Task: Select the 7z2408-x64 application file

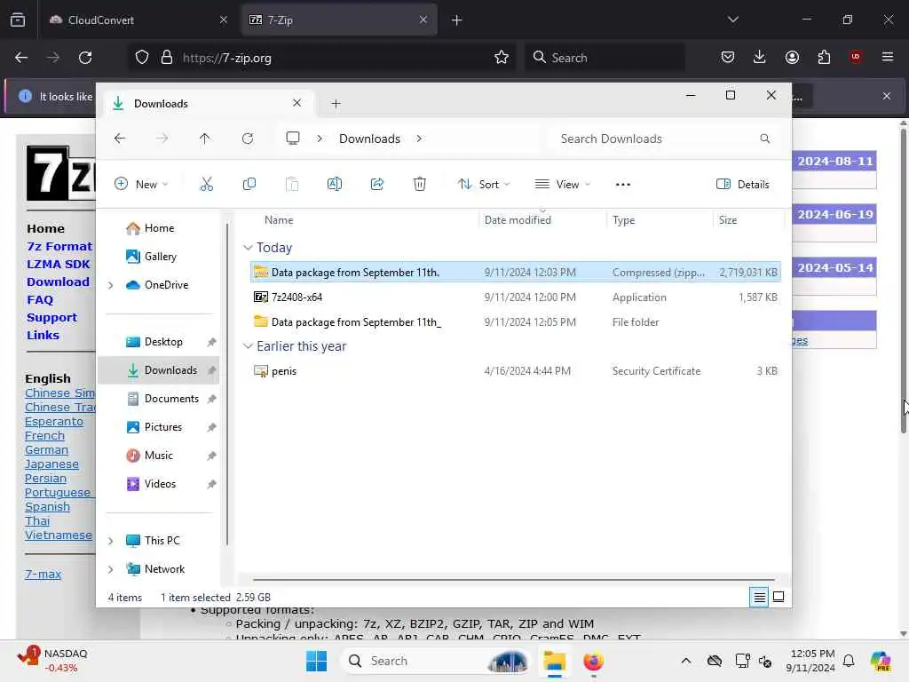Action: coord(516,297)
